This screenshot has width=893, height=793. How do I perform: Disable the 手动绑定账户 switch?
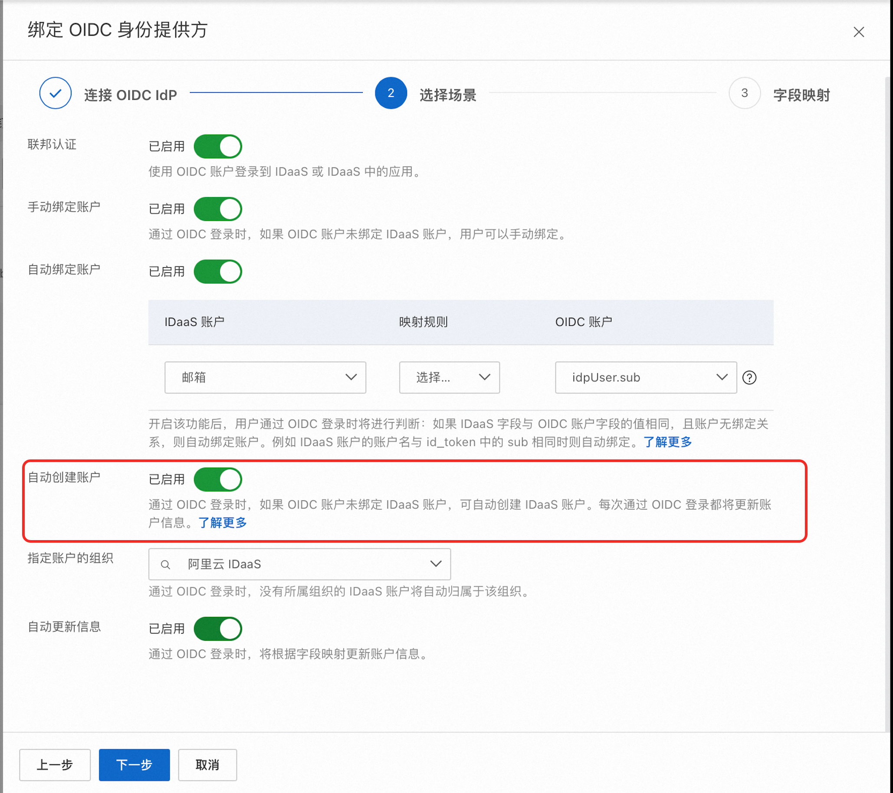(x=218, y=209)
